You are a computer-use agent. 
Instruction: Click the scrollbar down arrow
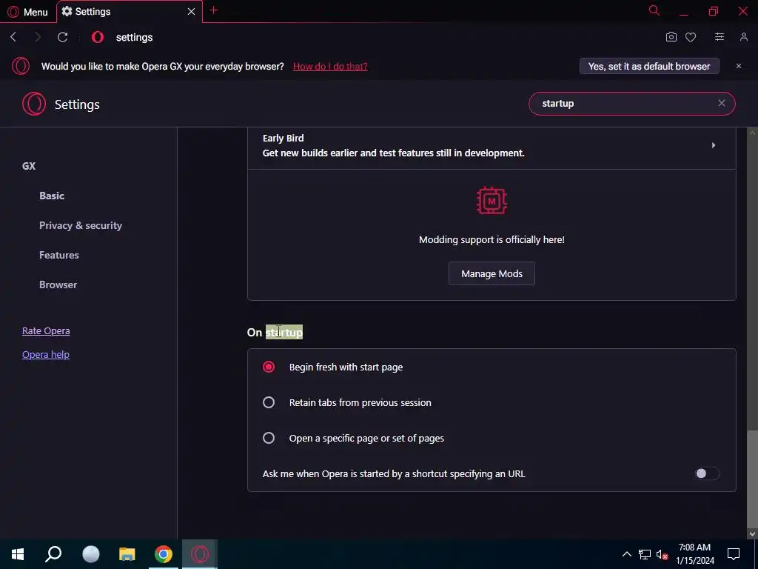[752, 533]
